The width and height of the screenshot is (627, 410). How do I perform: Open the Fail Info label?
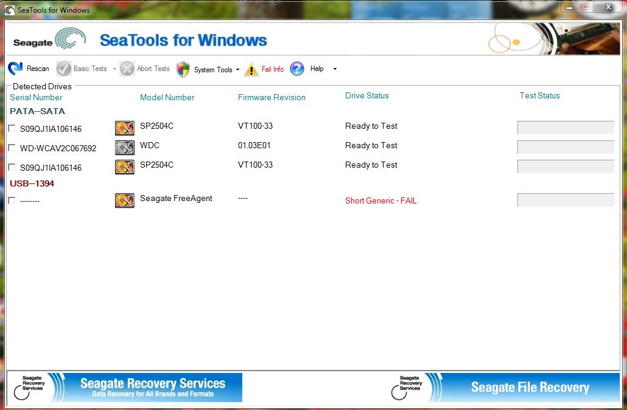(273, 69)
